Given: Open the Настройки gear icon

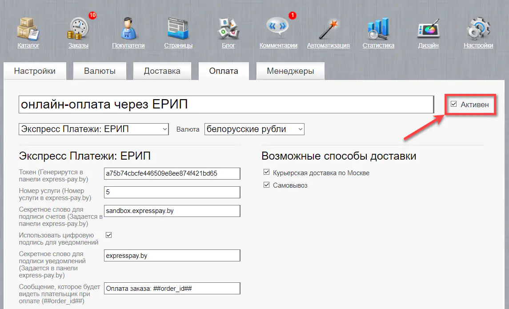Looking at the screenshot, I should [478, 28].
